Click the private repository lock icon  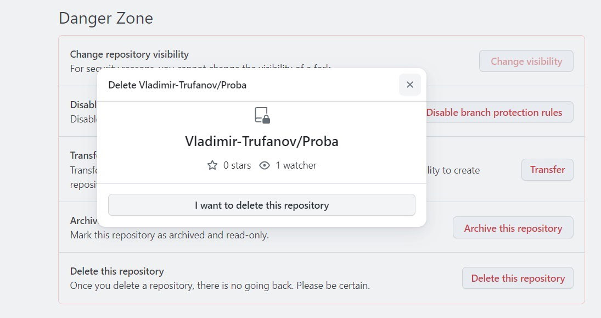pos(262,115)
